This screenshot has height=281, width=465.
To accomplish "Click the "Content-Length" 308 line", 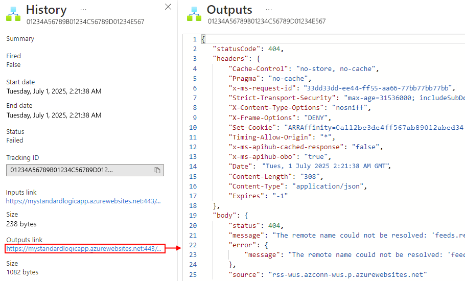I will (276, 177).
